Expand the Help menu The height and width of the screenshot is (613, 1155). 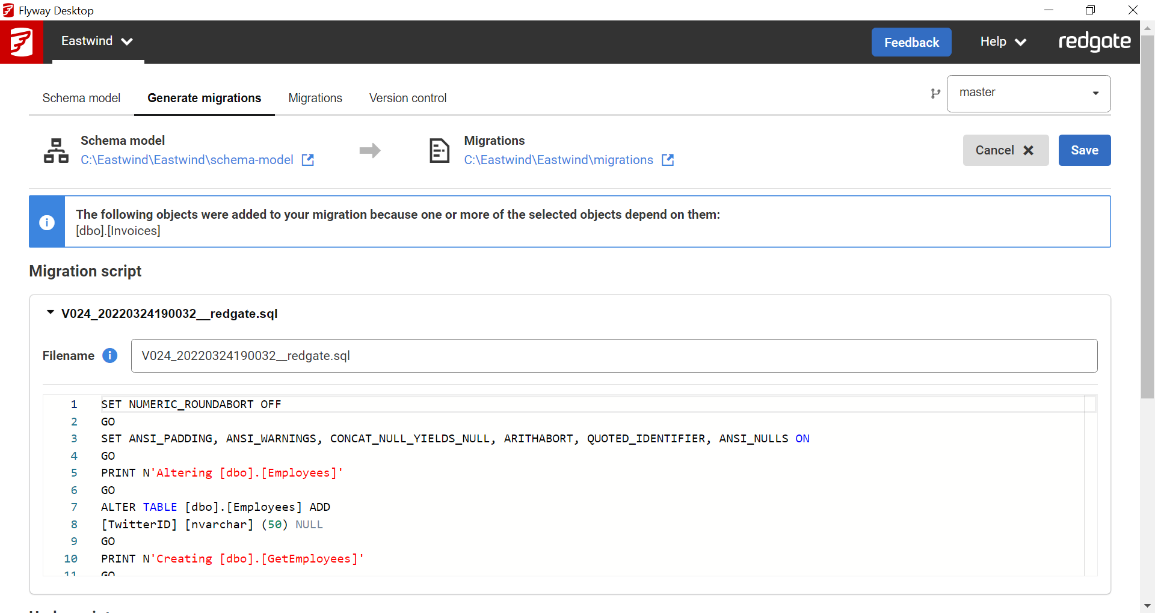pyautogui.click(x=1002, y=42)
